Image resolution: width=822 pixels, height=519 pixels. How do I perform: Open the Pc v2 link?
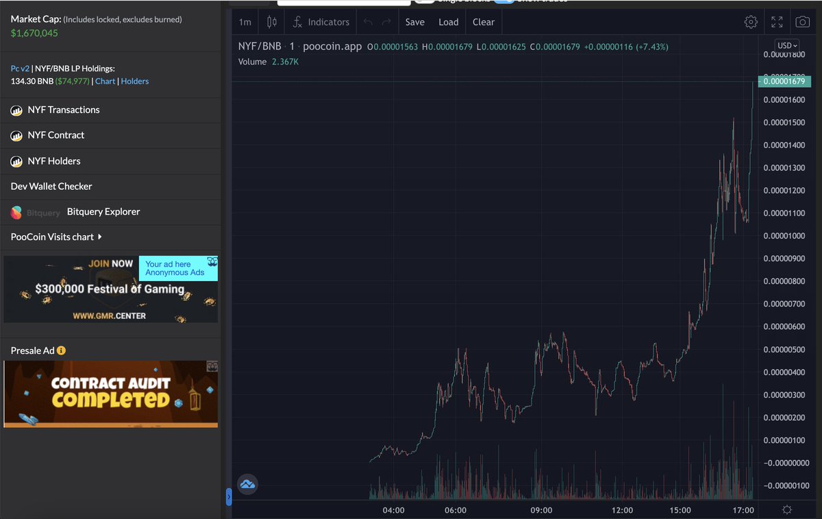pyautogui.click(x=20, y=69)
